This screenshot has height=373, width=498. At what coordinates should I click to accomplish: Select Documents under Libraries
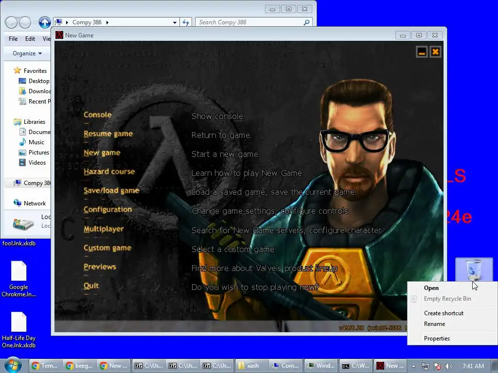(35, 132)
